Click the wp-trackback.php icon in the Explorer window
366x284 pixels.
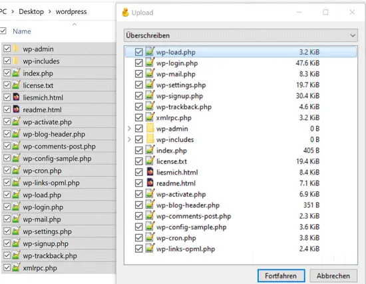point(16,255)
